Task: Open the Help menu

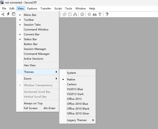Action: [x=92, y=8]
